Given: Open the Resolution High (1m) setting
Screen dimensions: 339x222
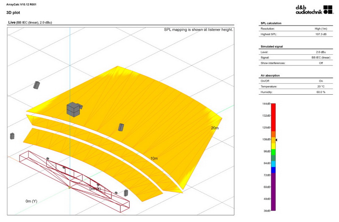Looking at the screenshot, I should pyautogui.click(x=321, y=28).
